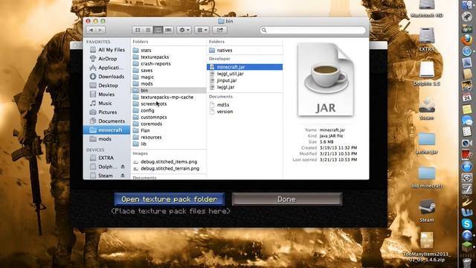The height and width of the screenshot is (268, 476).
Task: Open Desktop in the sidebar
Action: click(104, 86)
